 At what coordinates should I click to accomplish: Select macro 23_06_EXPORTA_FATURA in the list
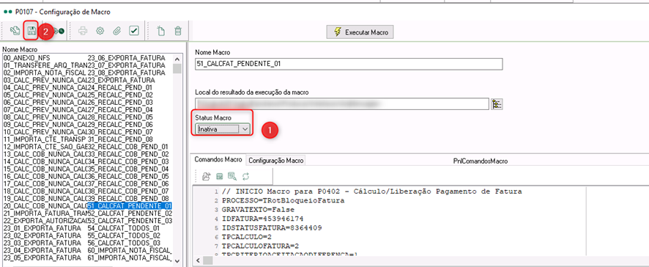(126, 58)
